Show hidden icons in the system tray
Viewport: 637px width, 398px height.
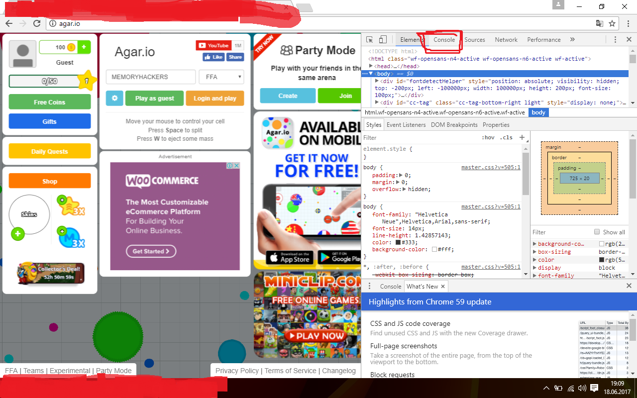pyautogui.click(x=546, y=388)
